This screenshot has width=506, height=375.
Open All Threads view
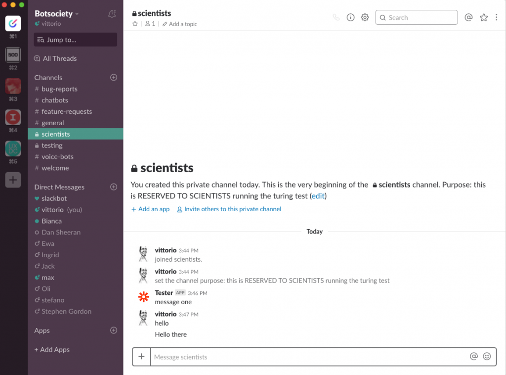pyautogui.click(x=55, y=58)
